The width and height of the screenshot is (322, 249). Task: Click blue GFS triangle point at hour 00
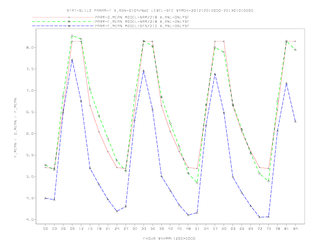point(46,198)
